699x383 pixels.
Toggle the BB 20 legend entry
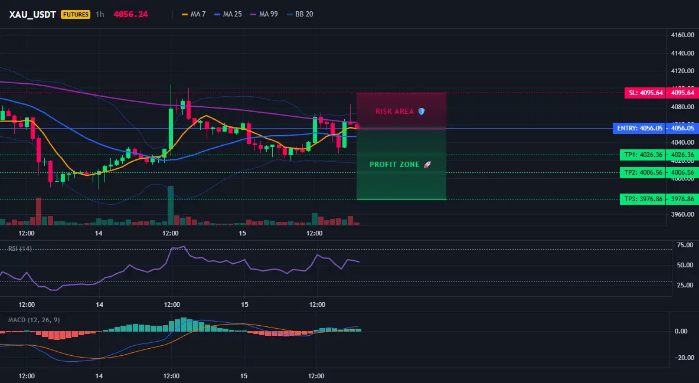click(x=299, y=14)
